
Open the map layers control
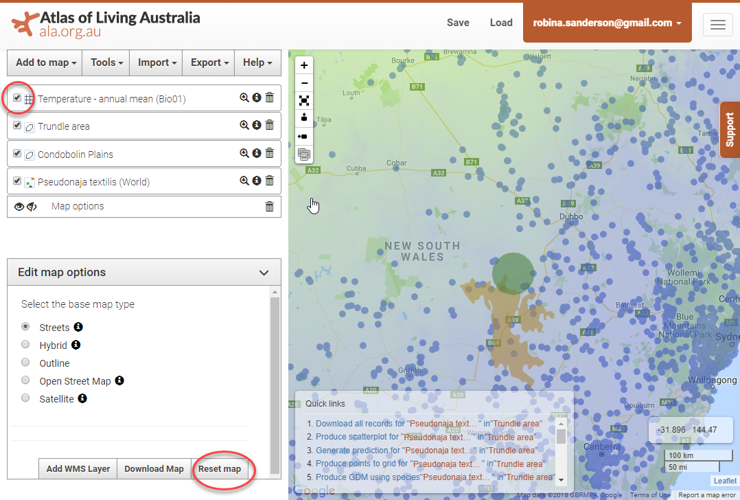pos(304,155)
